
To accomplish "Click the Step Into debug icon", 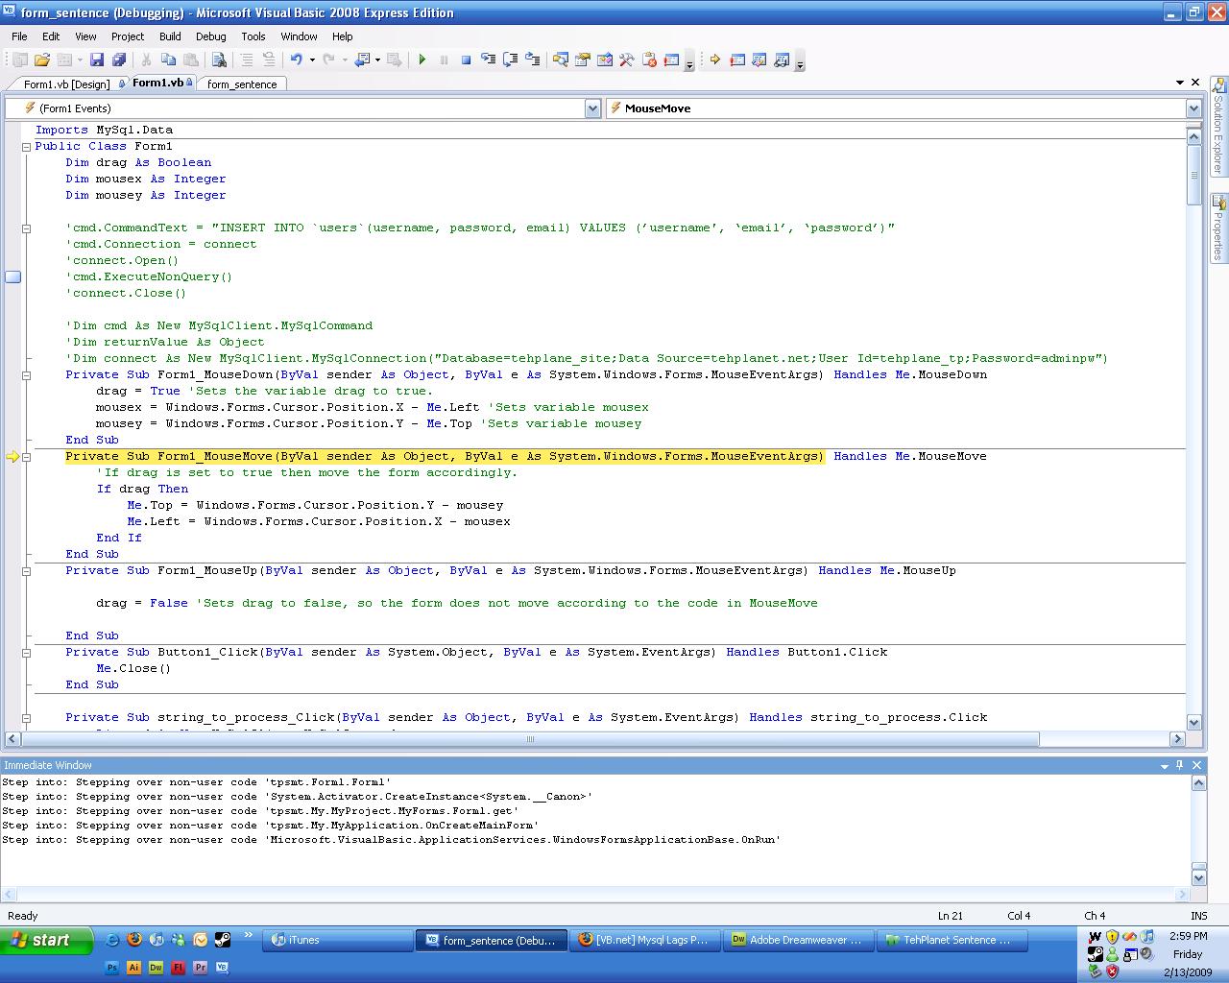I will [x=488, y=60].
